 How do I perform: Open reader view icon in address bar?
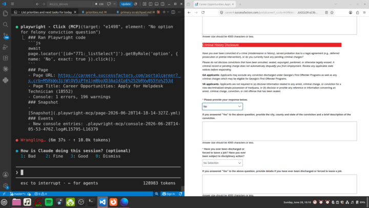[x=326, y=12]
